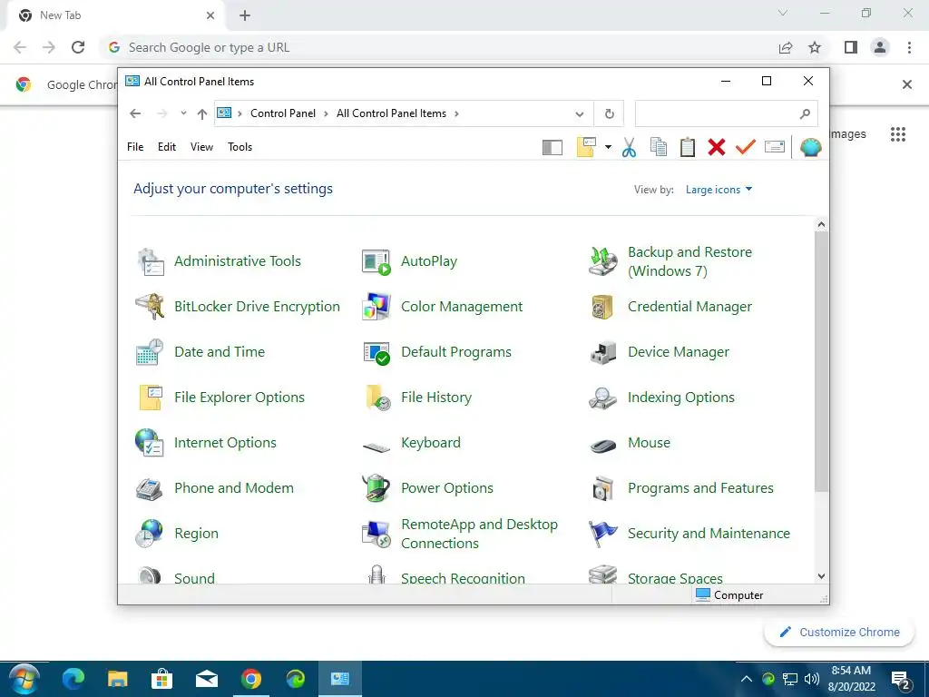
Task: Click the Paste clipboard toolbar icon
Action: pos(688,147)
